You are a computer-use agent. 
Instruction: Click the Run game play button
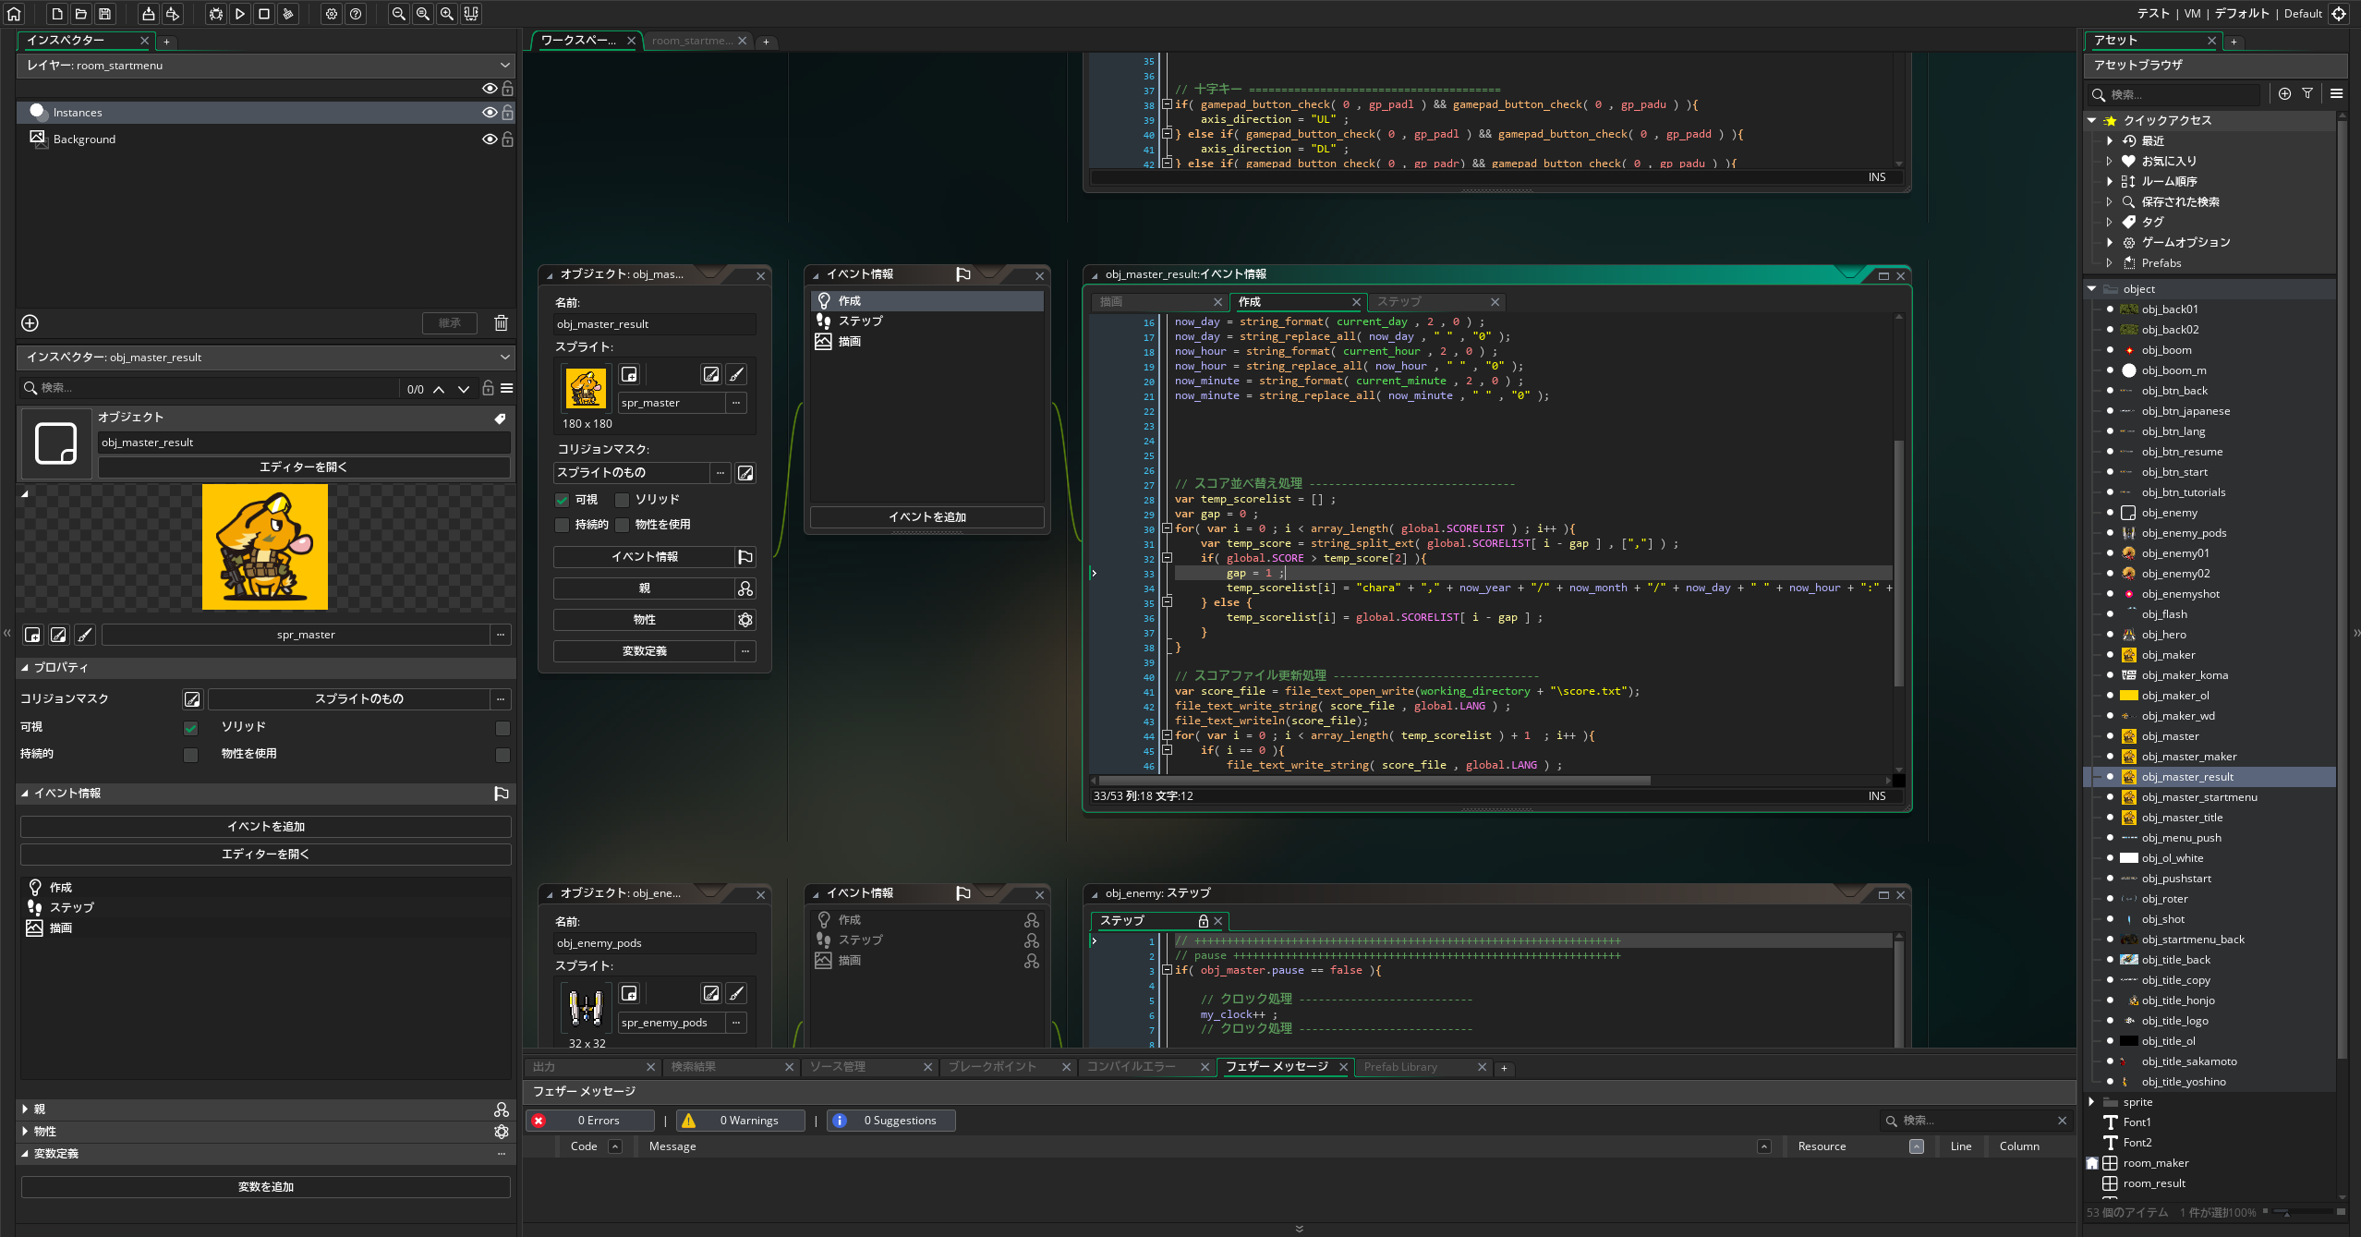click(240, 14)
